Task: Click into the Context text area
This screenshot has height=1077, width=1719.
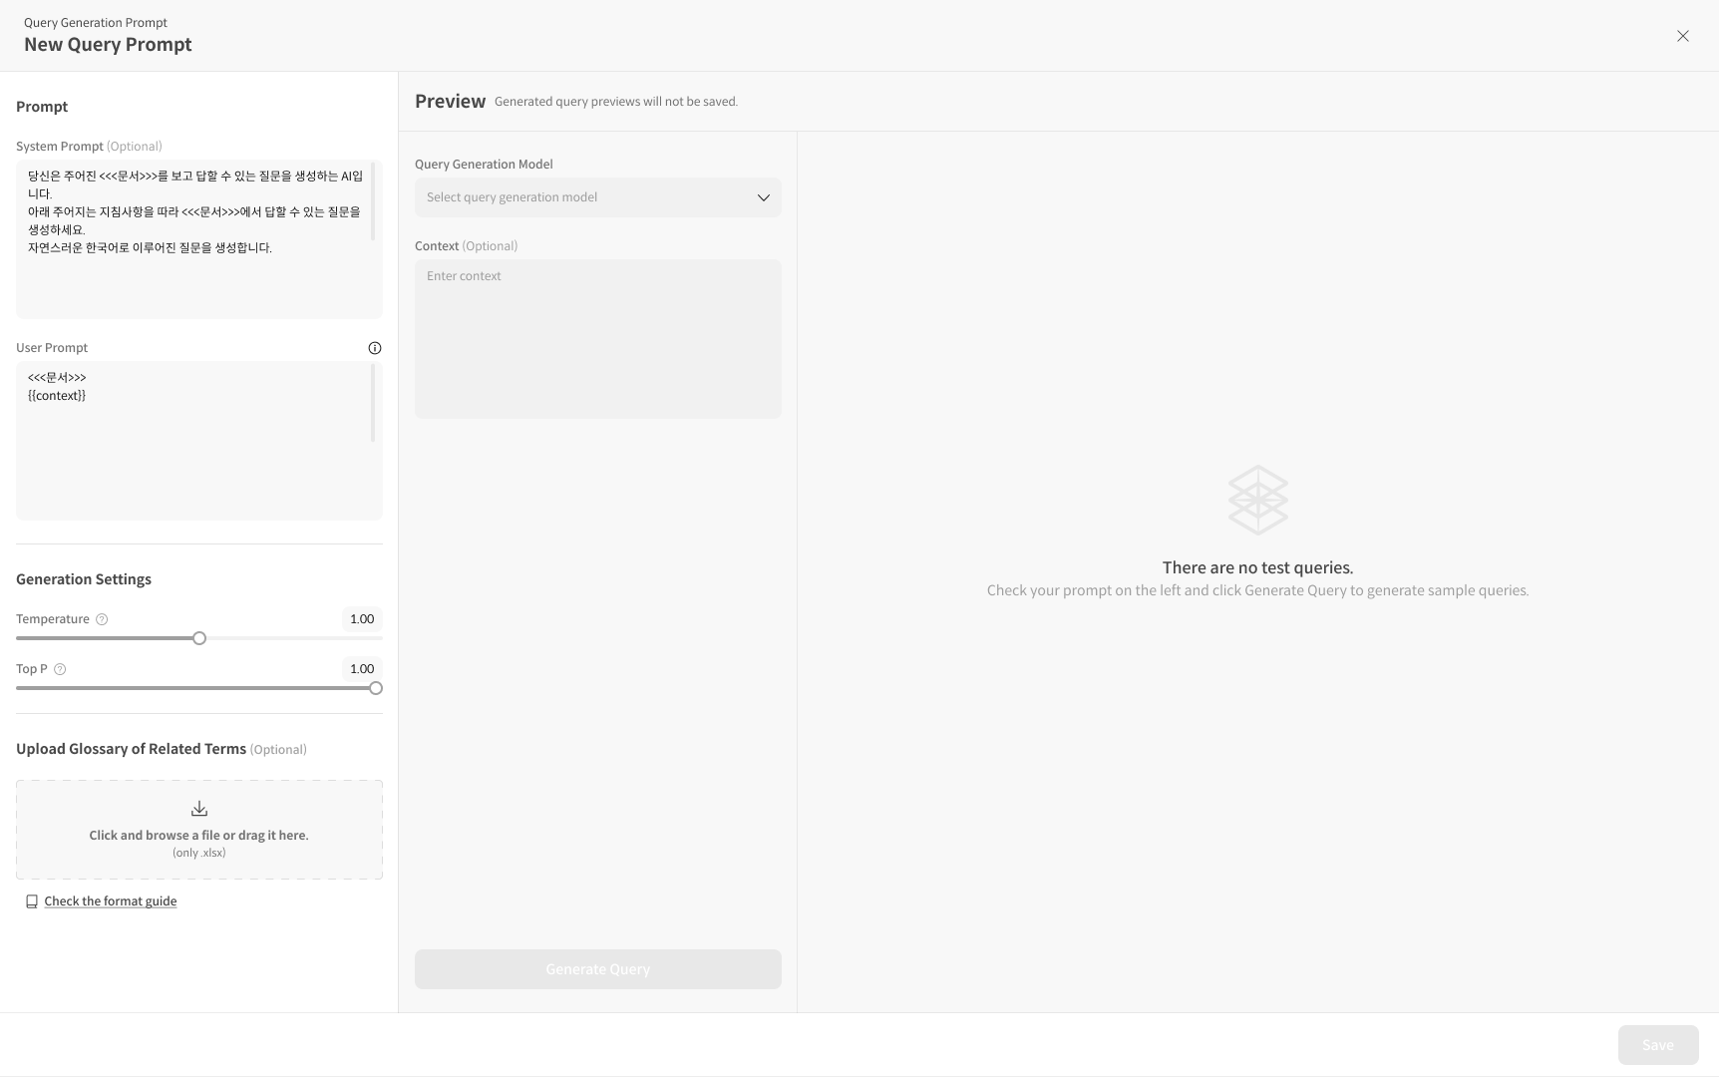Action: click(x=597, y=339)
